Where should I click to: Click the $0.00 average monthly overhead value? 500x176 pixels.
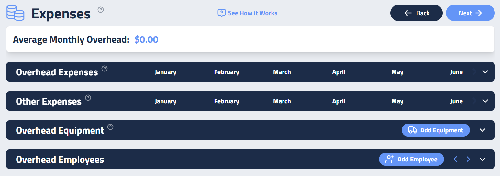[146, 40]
